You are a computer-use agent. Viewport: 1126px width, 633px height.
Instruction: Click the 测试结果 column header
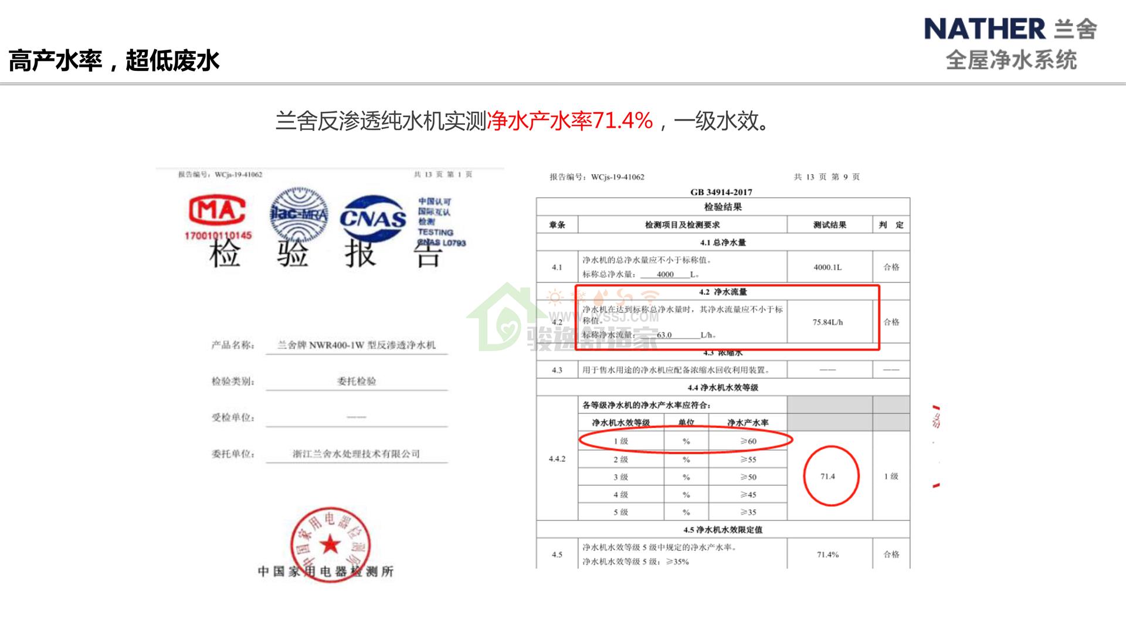click(830, 225)
